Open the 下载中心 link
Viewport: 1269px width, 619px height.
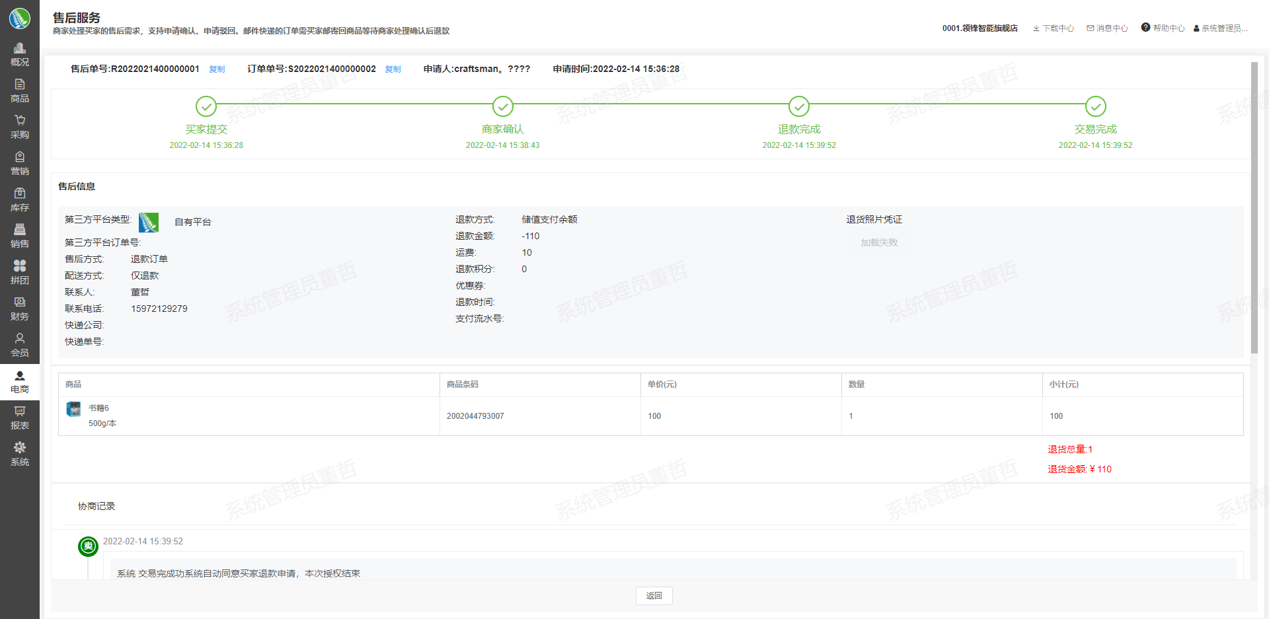(1058, 28)
